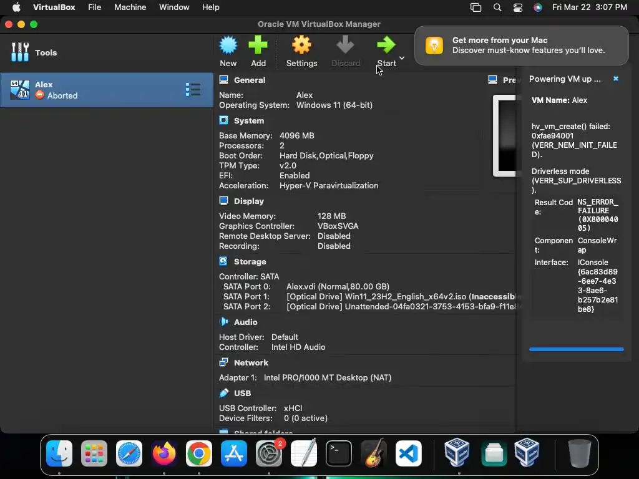Click the Get more from your Mac notification
The image size is (639, 479).
pos(521,45)
